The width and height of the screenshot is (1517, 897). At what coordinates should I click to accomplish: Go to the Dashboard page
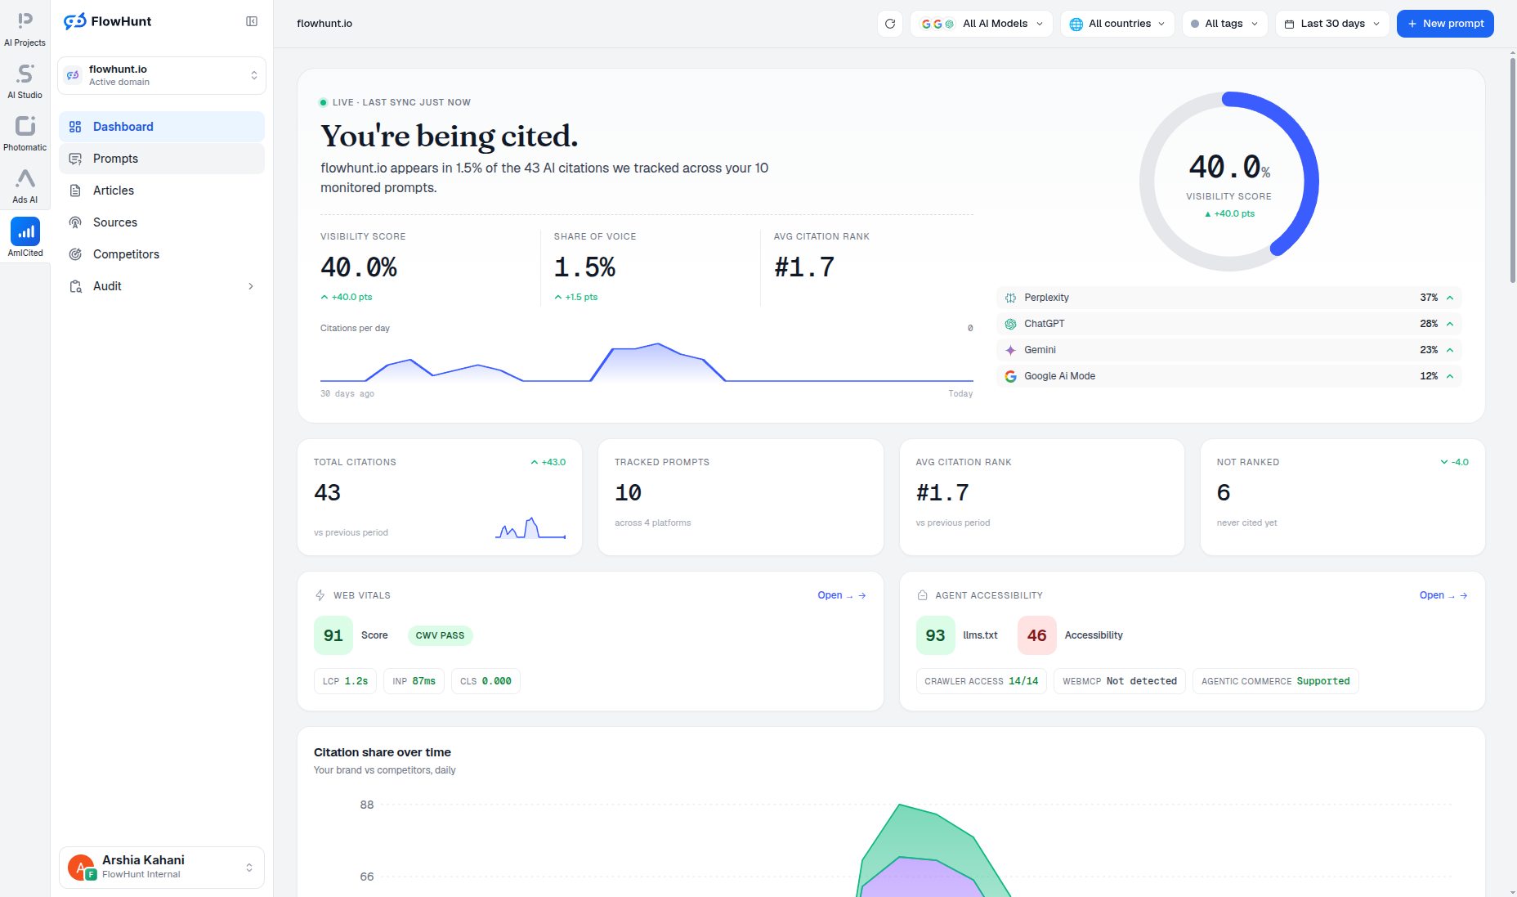162,127
